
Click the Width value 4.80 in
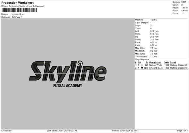coord(184,11)
